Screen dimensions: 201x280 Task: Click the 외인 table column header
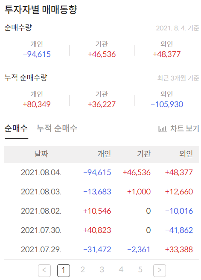pos(186,154)
